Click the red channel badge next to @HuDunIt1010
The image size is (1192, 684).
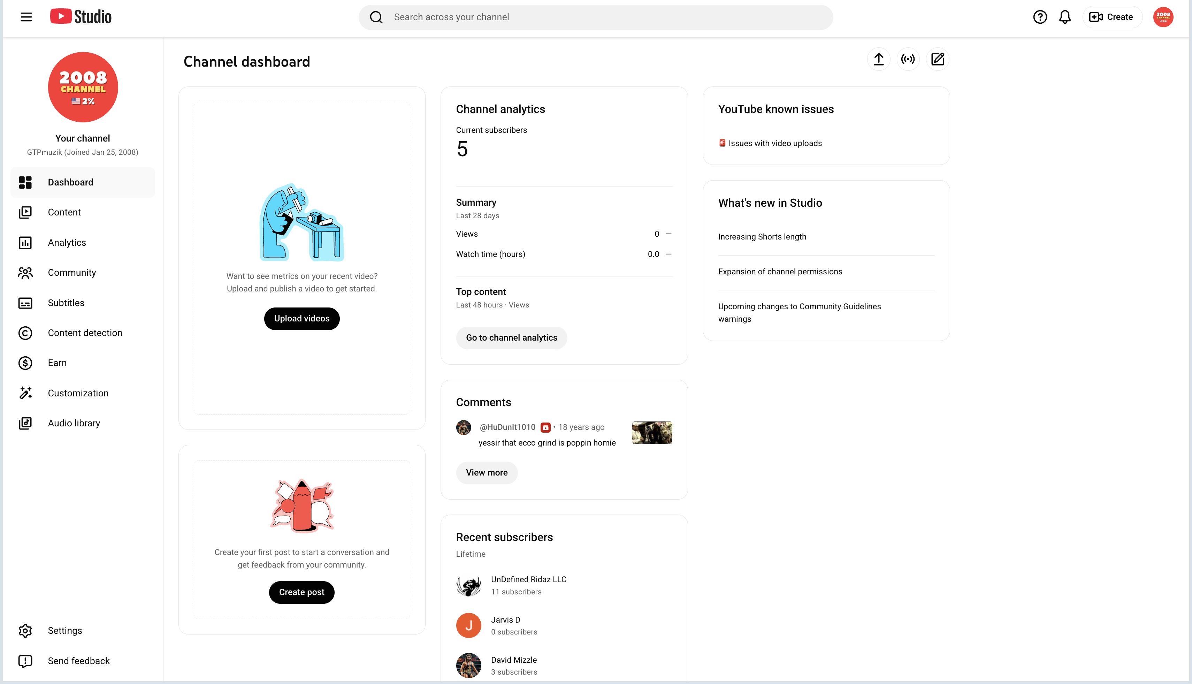pos(545,427)
